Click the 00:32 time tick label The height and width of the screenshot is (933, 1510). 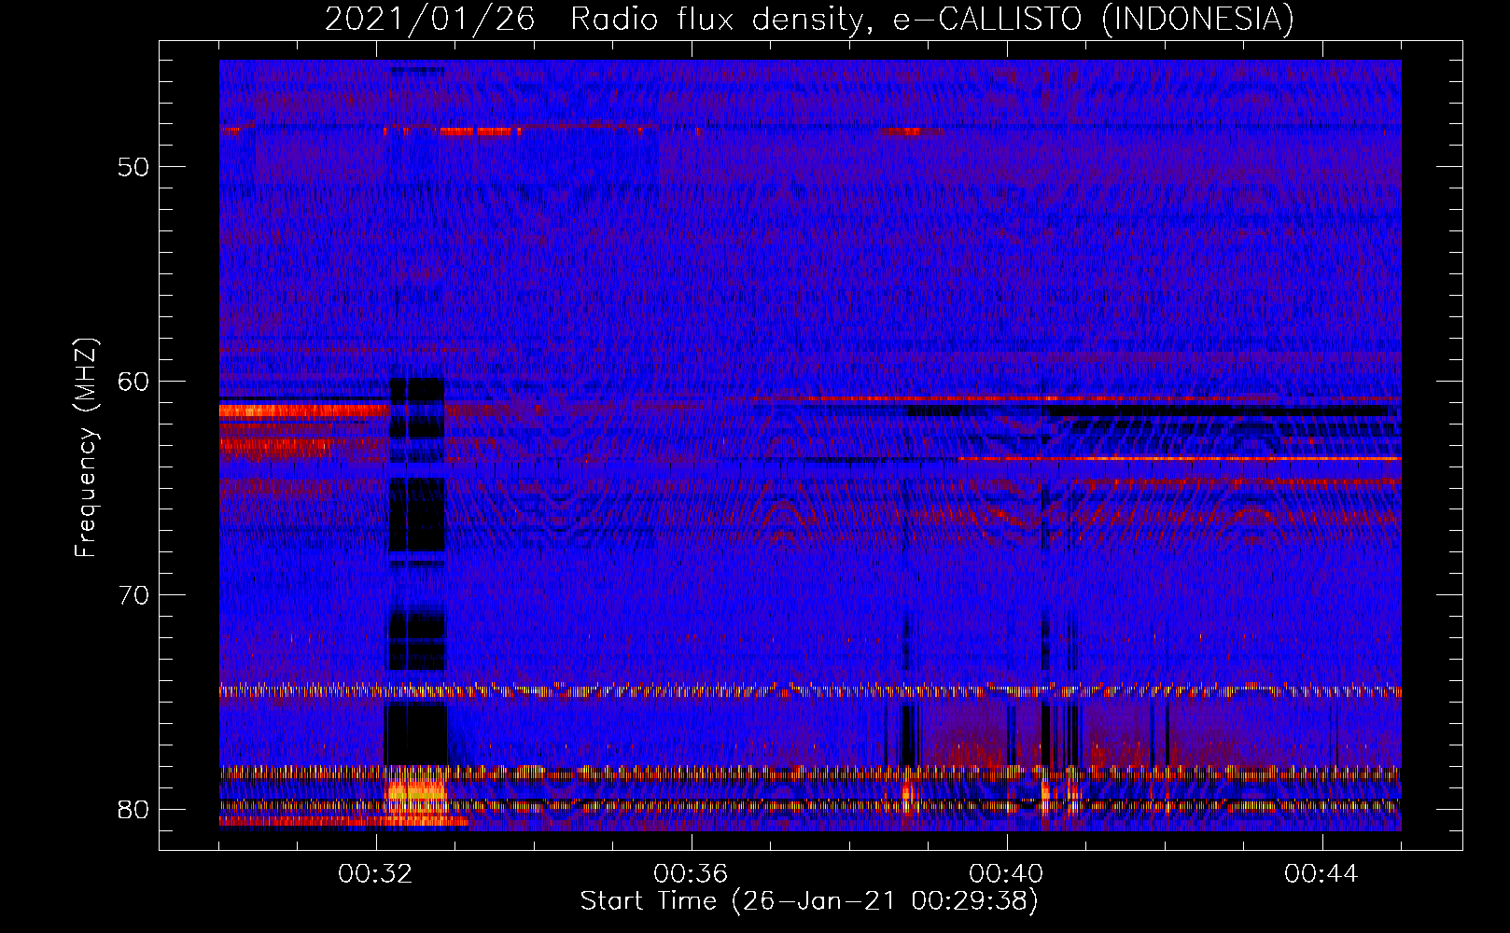pos(375,874)
